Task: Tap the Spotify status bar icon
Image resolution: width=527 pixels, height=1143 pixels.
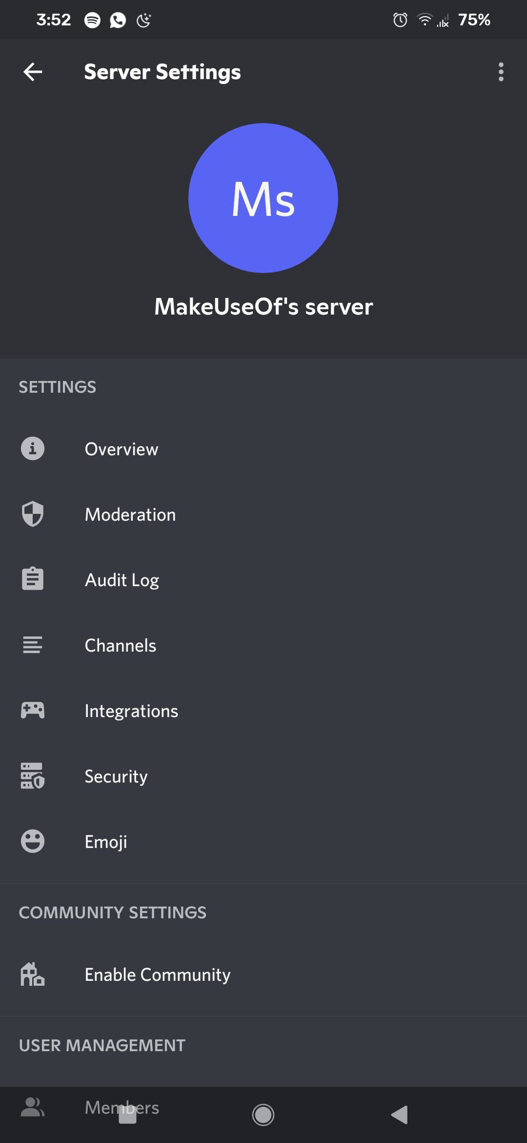Action: click(x=92, y=20)
